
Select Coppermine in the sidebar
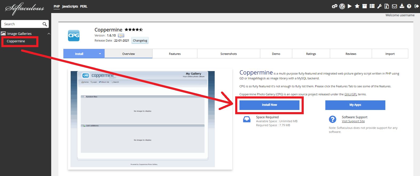pos(16,41)
